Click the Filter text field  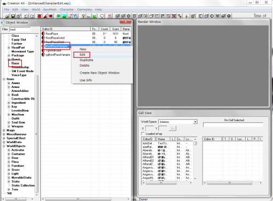[x=20, y=29]
